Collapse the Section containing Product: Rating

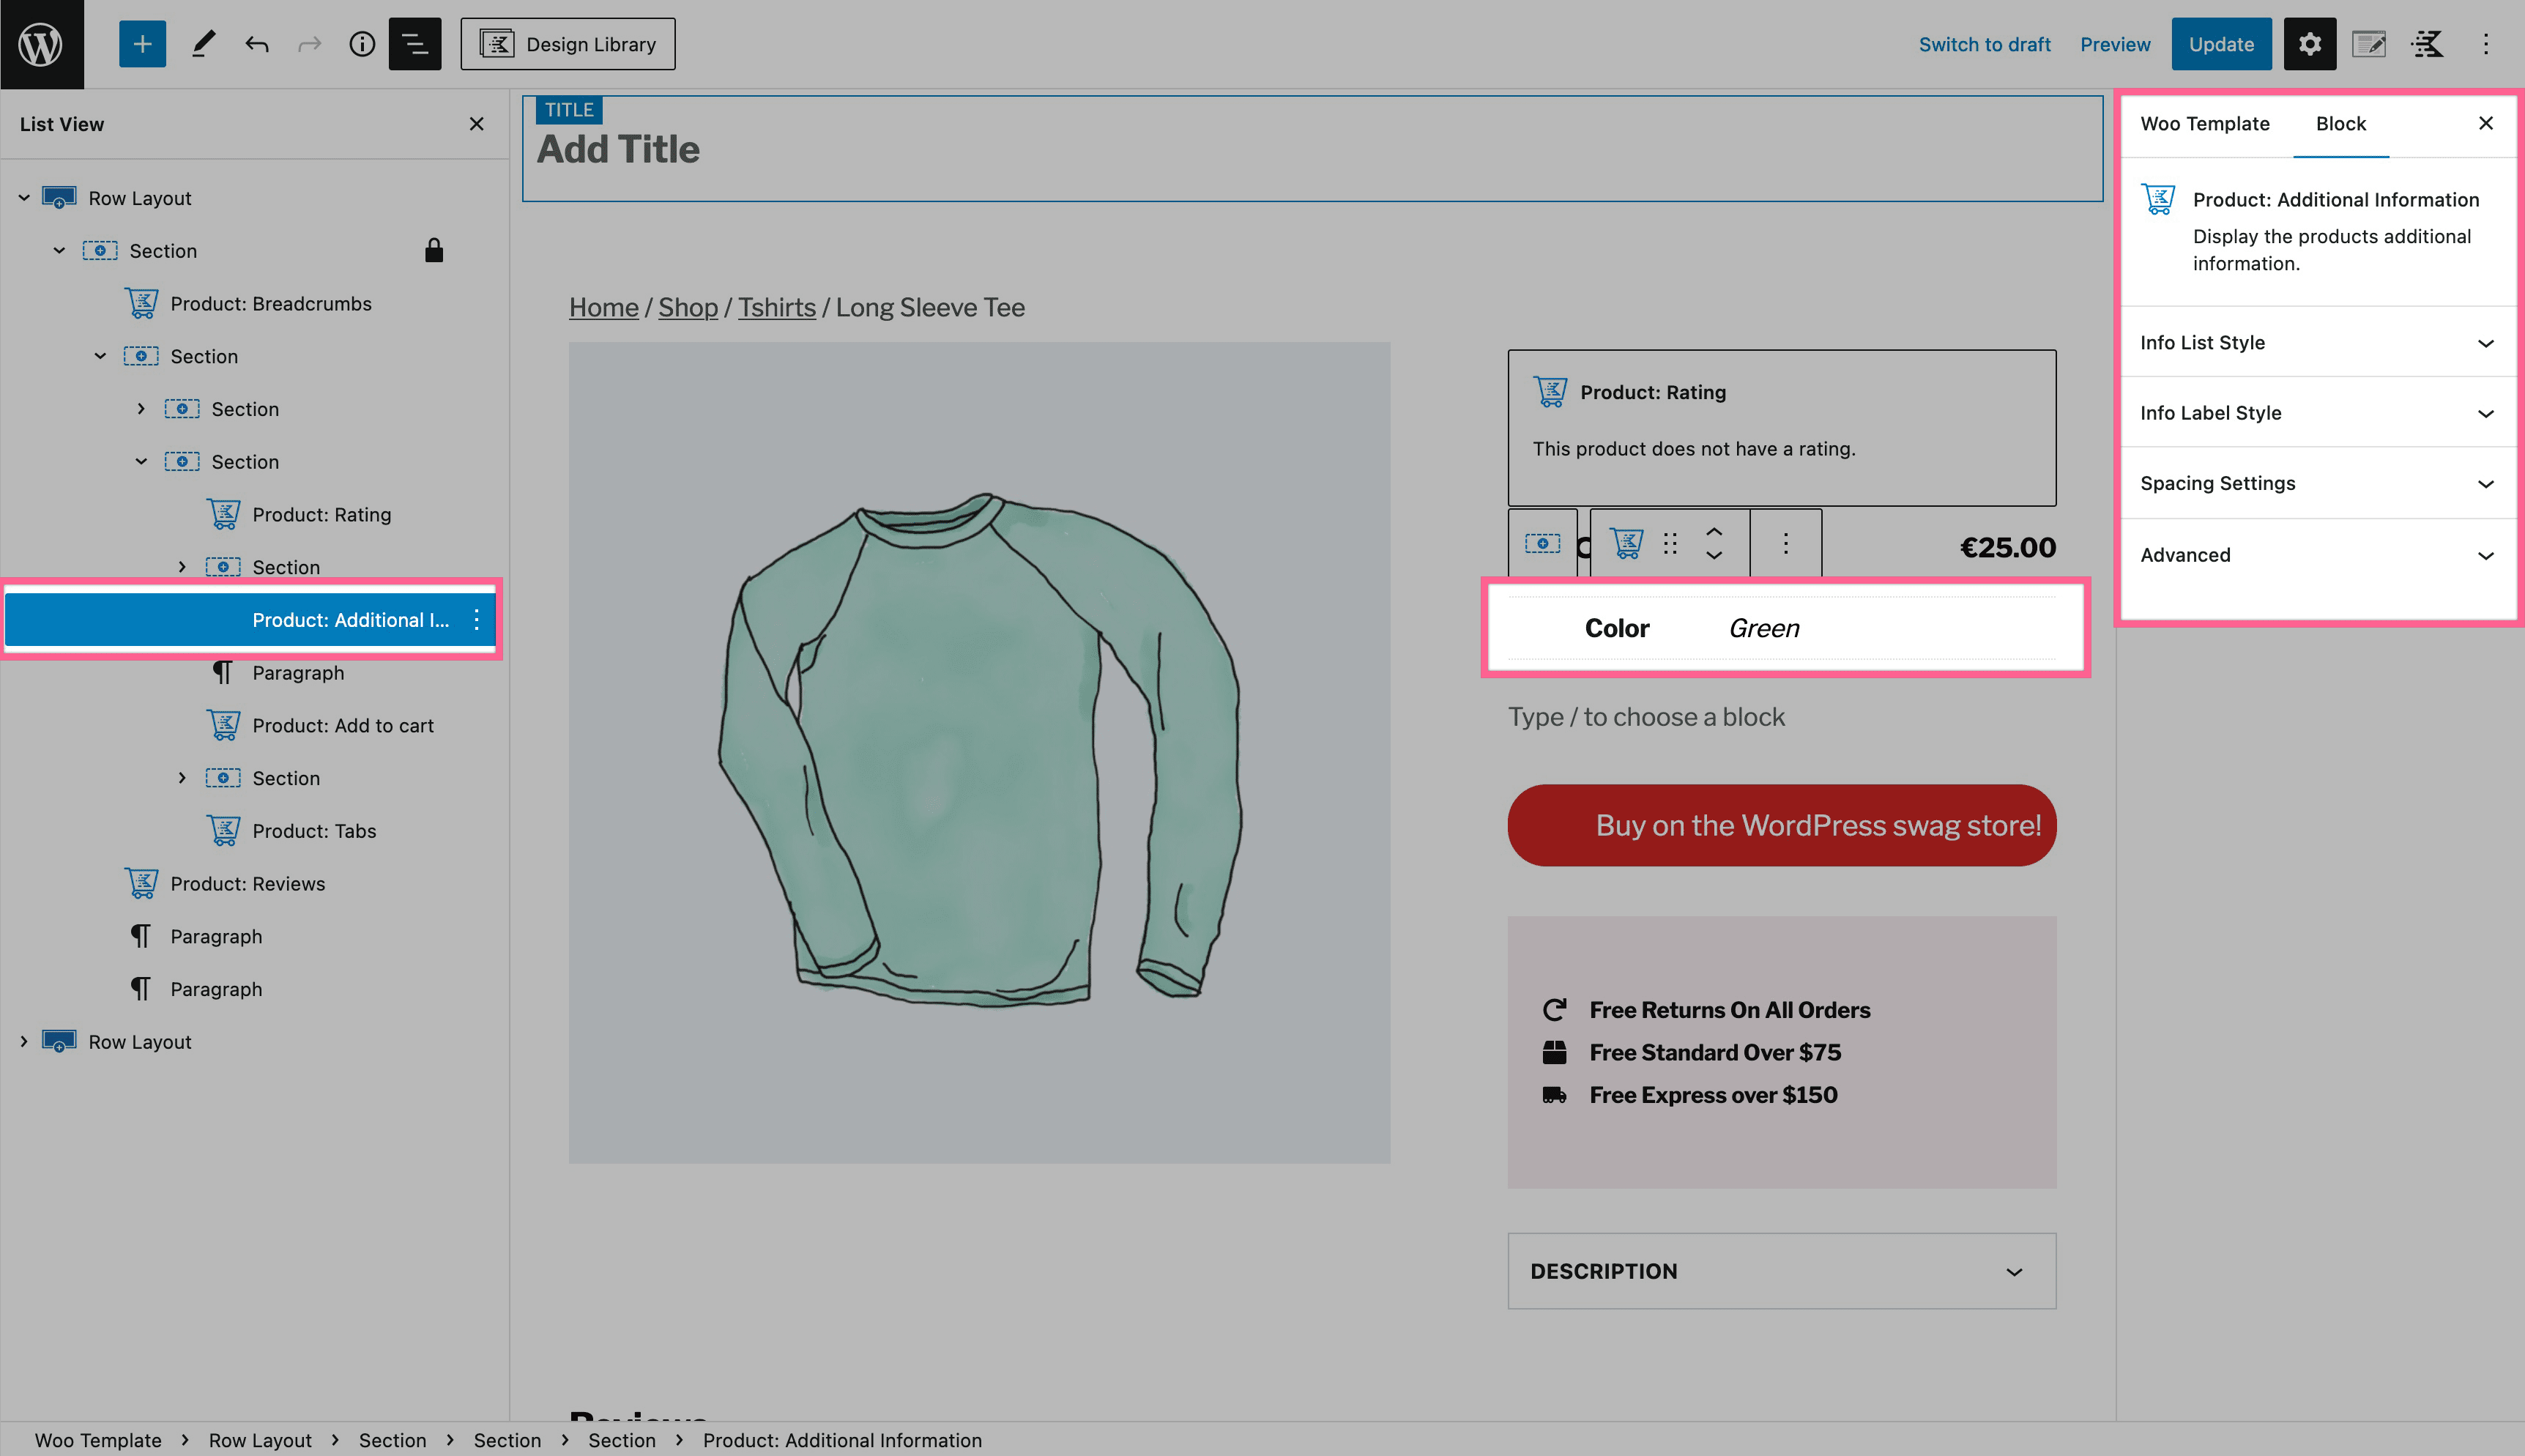pos(141,462)
